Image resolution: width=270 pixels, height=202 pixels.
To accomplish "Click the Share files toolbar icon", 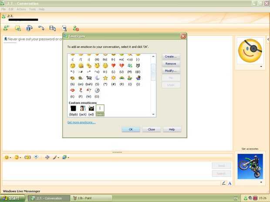I will click(x=18, y=28).
